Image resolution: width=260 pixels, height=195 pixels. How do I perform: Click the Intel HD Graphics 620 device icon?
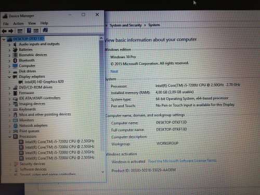click(21, 82)
